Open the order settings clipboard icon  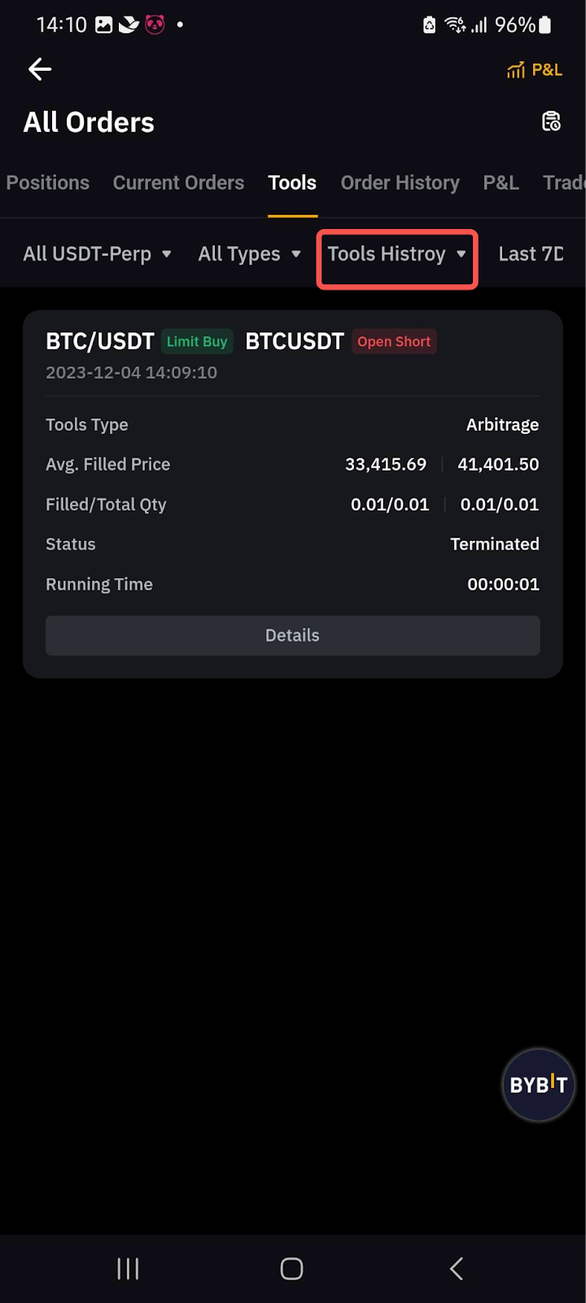point(551,121)
